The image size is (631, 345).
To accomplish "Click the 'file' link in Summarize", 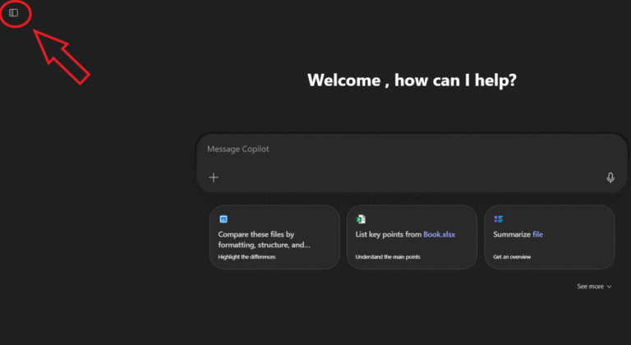I will click(537, 234).
